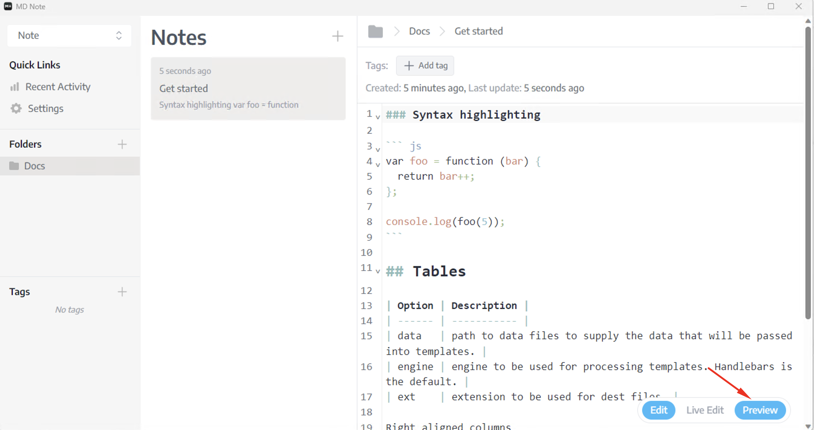Click the MD Note app logo

tap(8, 6)
